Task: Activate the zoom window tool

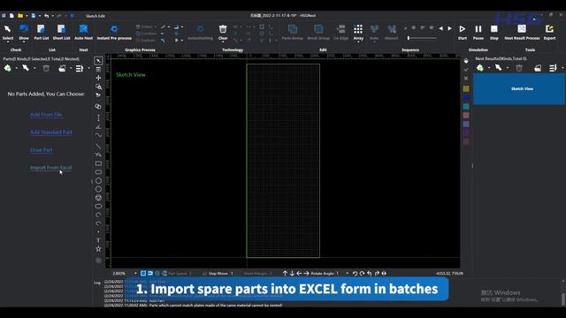Action: tap(98, 87)
